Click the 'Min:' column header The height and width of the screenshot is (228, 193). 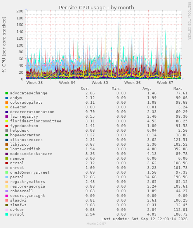click(x=116, y=89)
